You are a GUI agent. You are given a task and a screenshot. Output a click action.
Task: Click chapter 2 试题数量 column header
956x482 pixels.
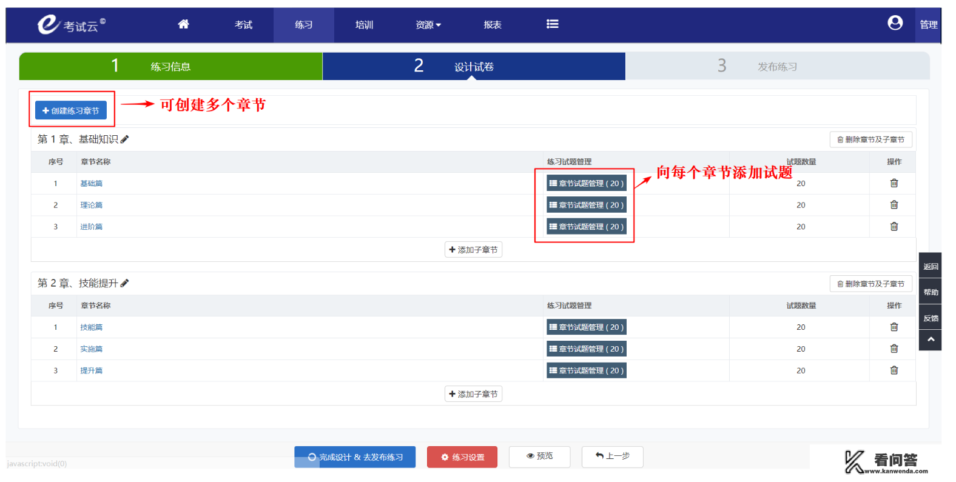pos(801,306)
